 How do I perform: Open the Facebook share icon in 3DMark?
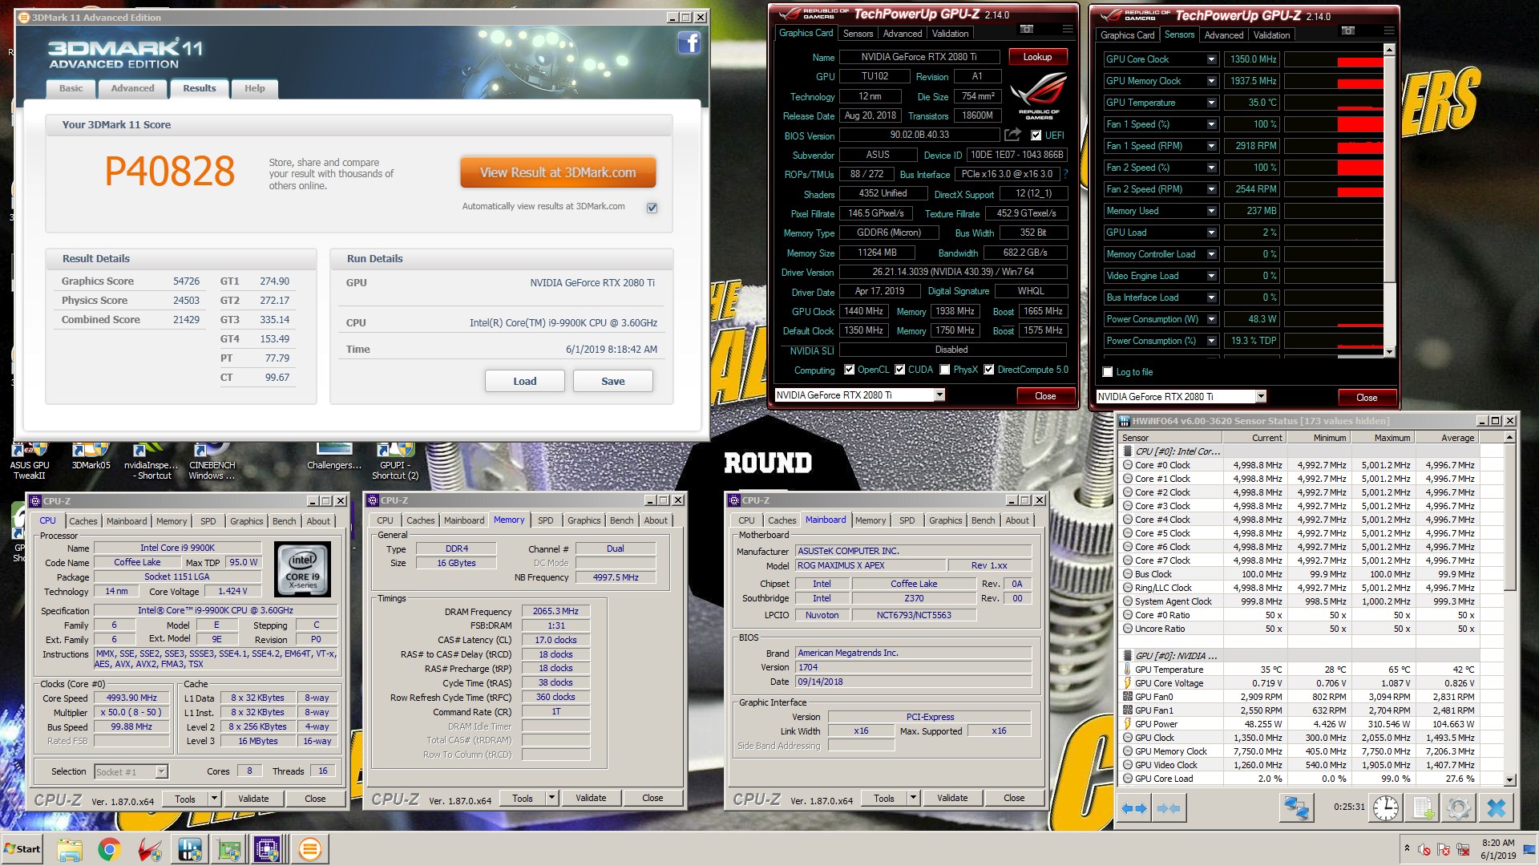689,42
